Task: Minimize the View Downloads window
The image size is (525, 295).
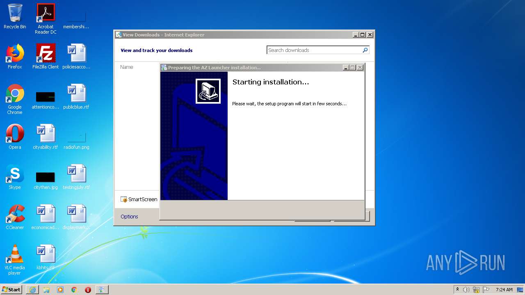Action: point(356,35)
